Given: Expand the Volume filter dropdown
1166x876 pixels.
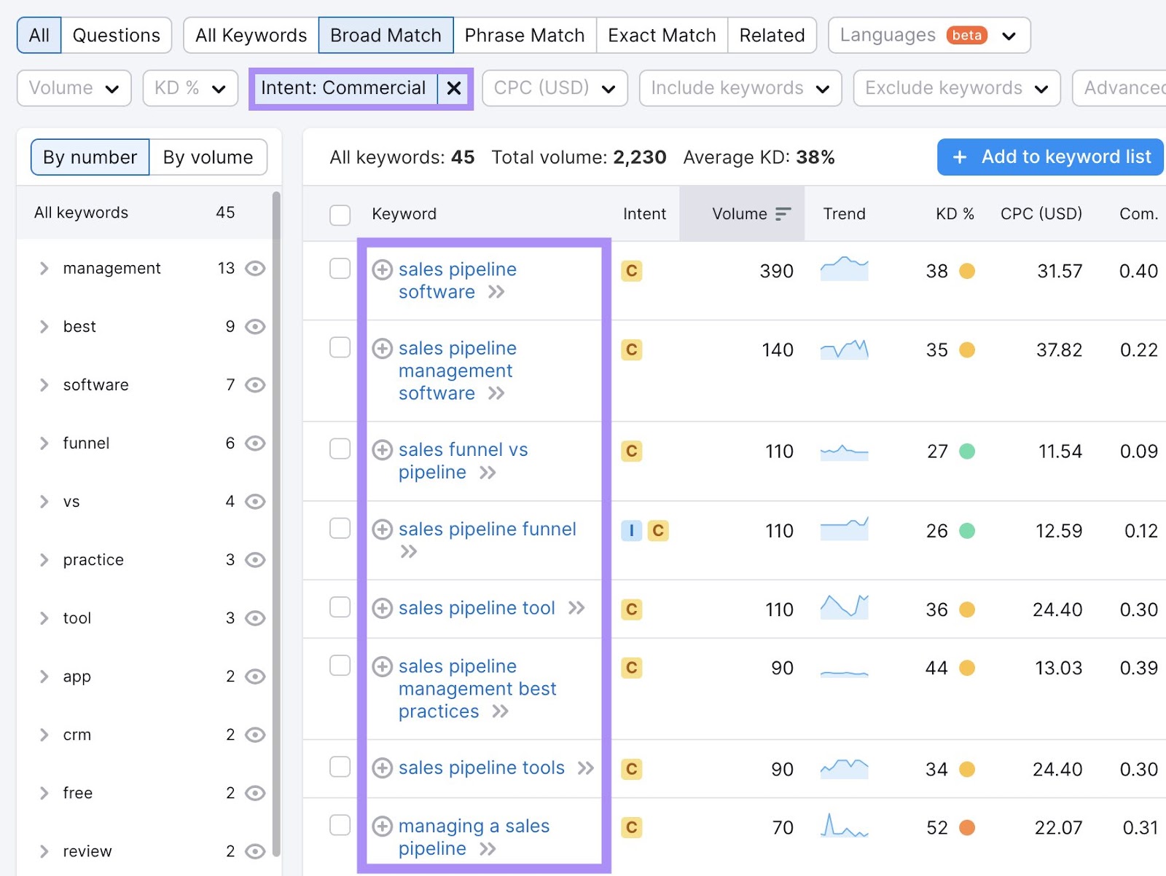Looking at the screenshot, I should (x=73, y=88).
